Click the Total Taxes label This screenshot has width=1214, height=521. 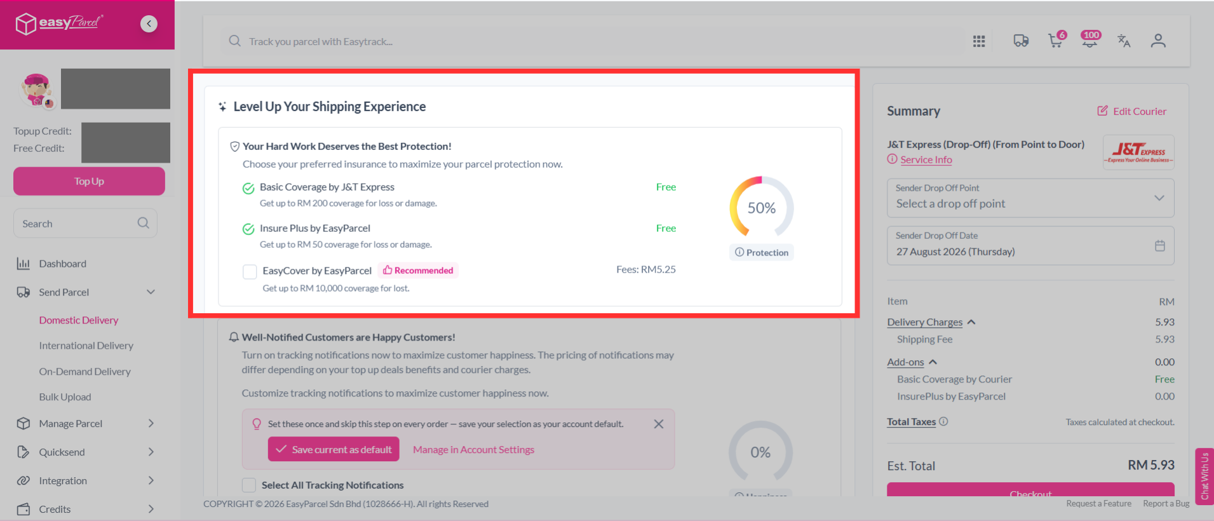(x=912, y=422)
